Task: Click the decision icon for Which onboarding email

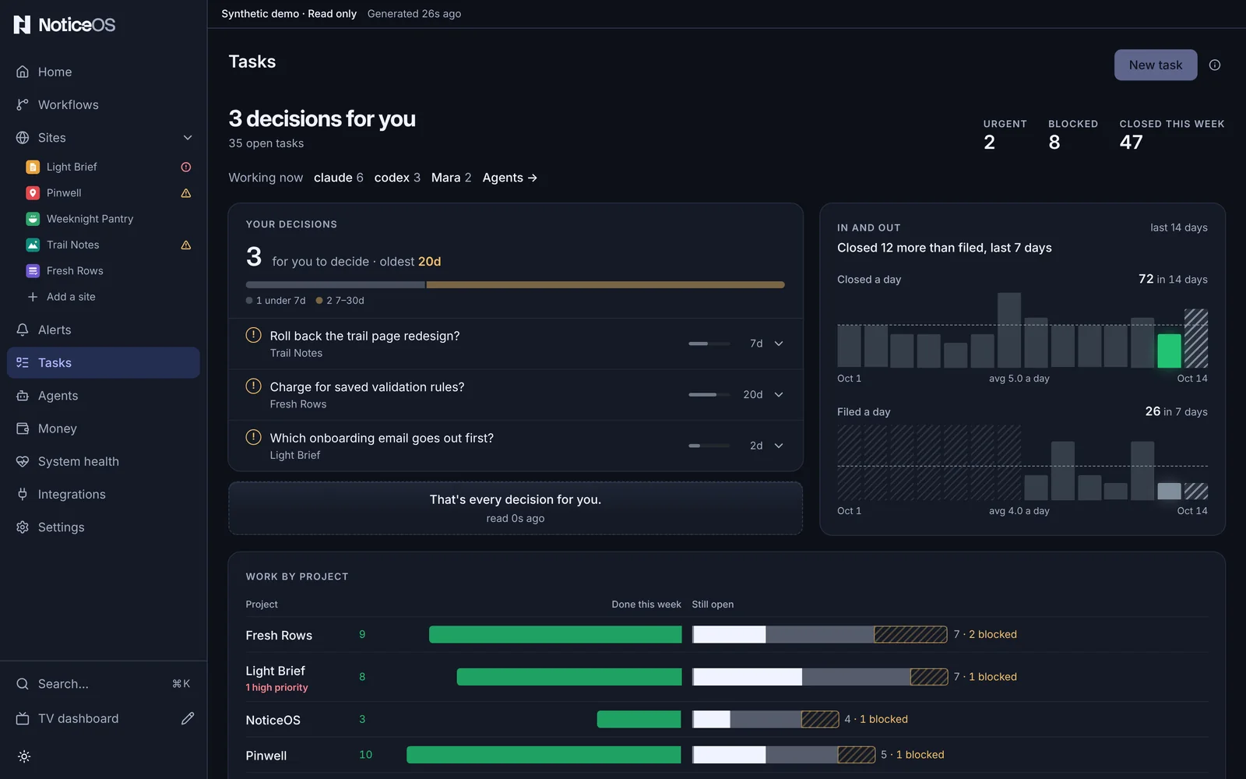Action: tap(253, 437)
